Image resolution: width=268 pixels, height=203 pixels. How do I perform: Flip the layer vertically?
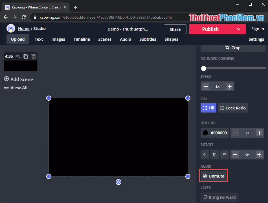click(x=224, y=154)
